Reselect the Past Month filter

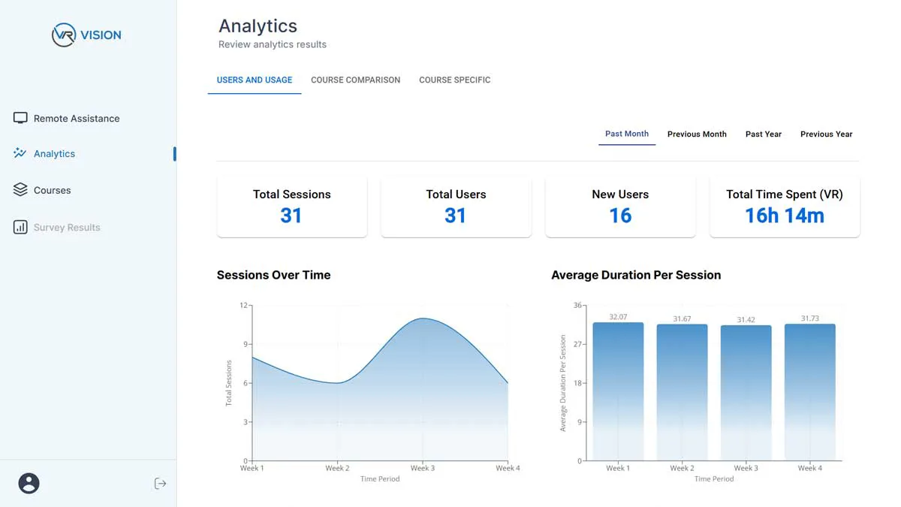tap(627, 133)
